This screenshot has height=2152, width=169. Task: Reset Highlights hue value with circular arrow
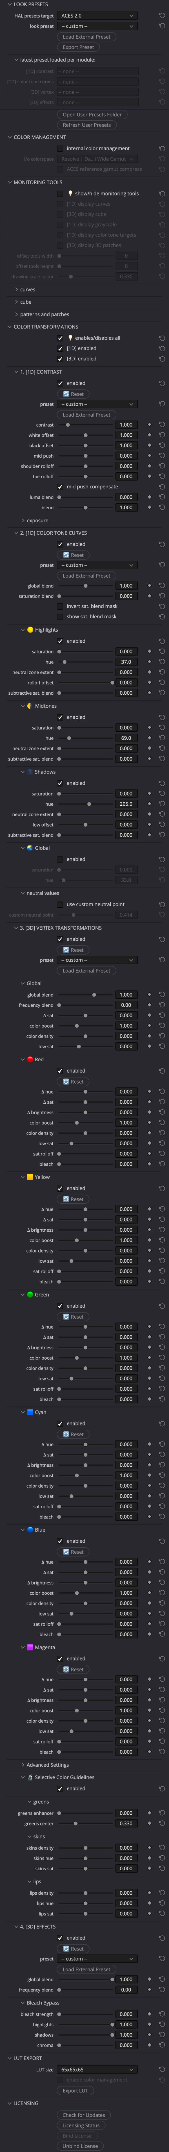click(x=161, y=662)
